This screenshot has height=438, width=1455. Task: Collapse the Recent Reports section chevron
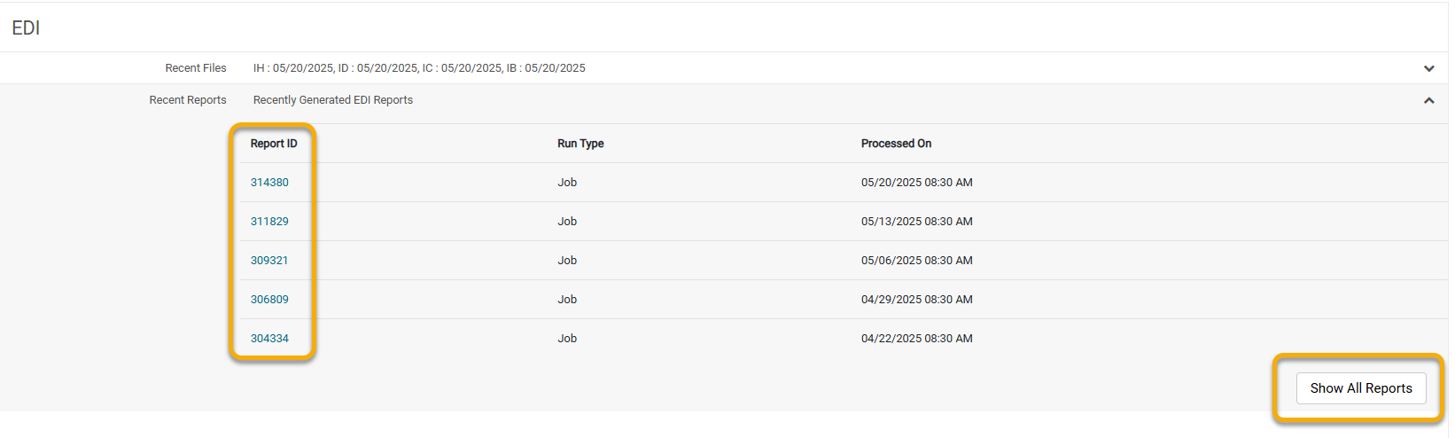[x=1428, y=100]
